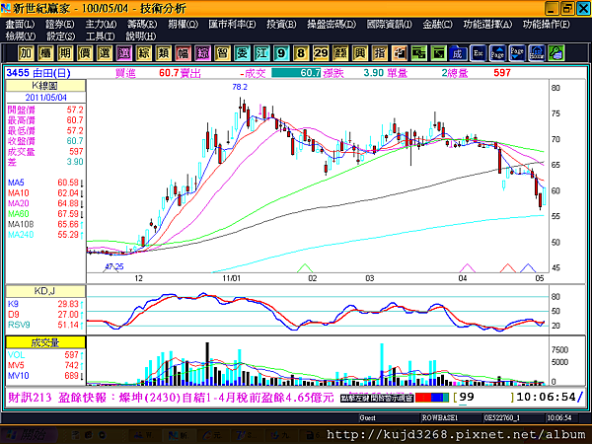The height and width of the screenshot is (444, 592).
Task: Open the 說明(H) help menu
Action: click(x=141, y=37)
